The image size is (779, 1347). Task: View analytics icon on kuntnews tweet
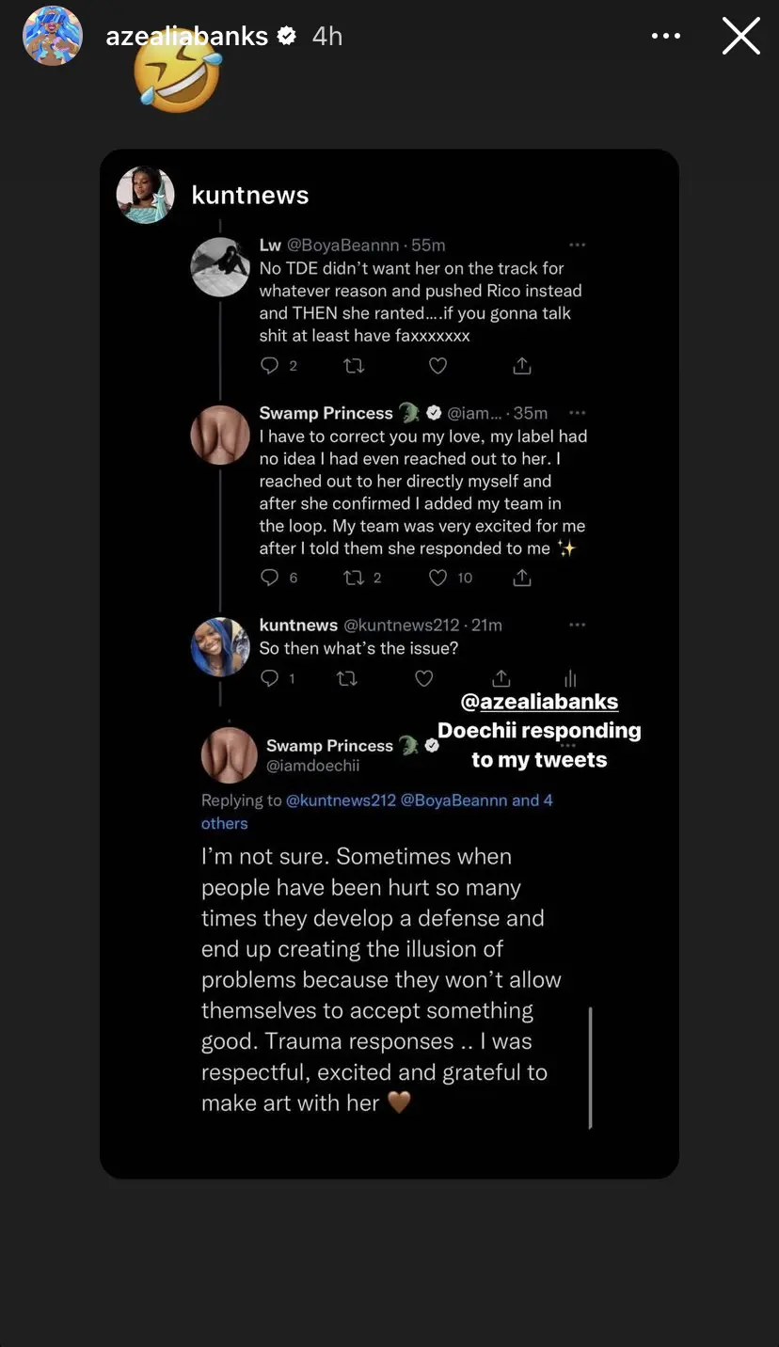pyautogui.click(x=570, y=678)
